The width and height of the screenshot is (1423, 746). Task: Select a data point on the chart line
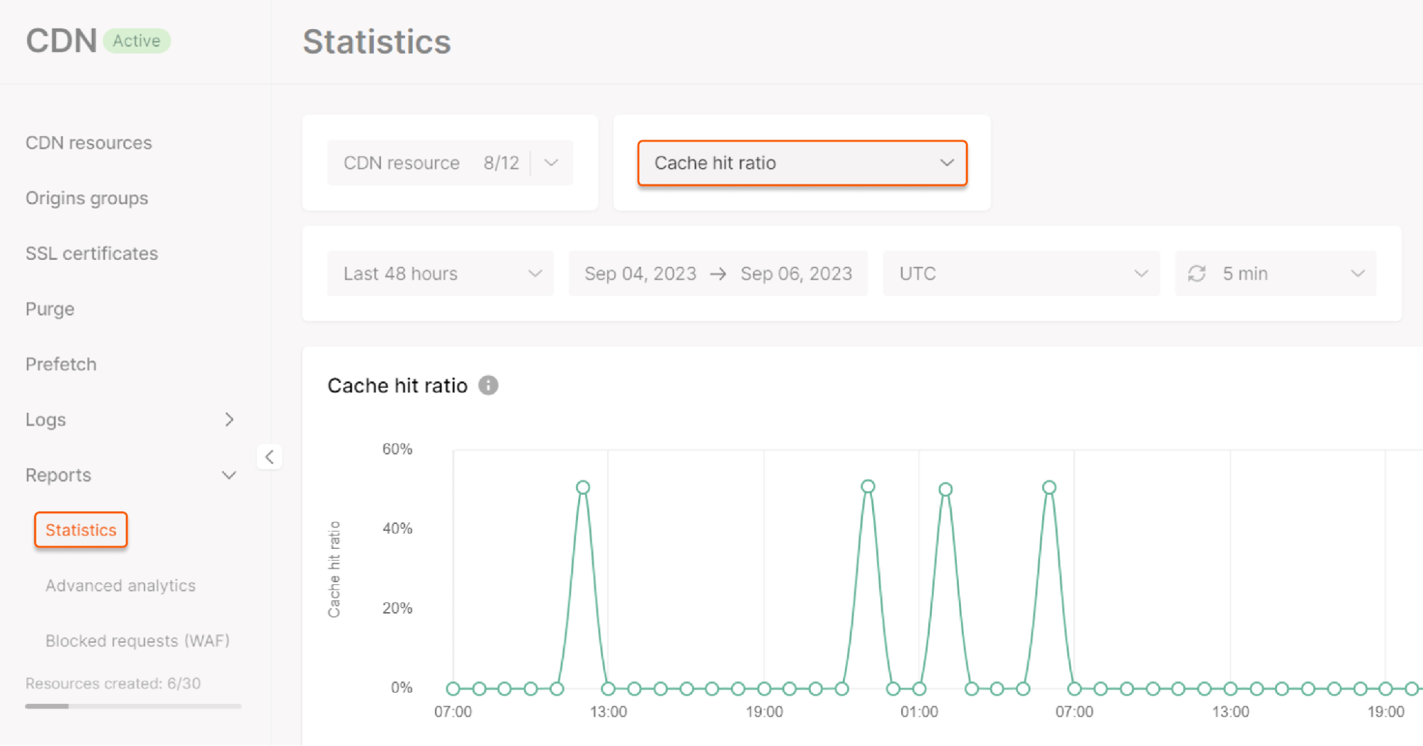[583, 486]
